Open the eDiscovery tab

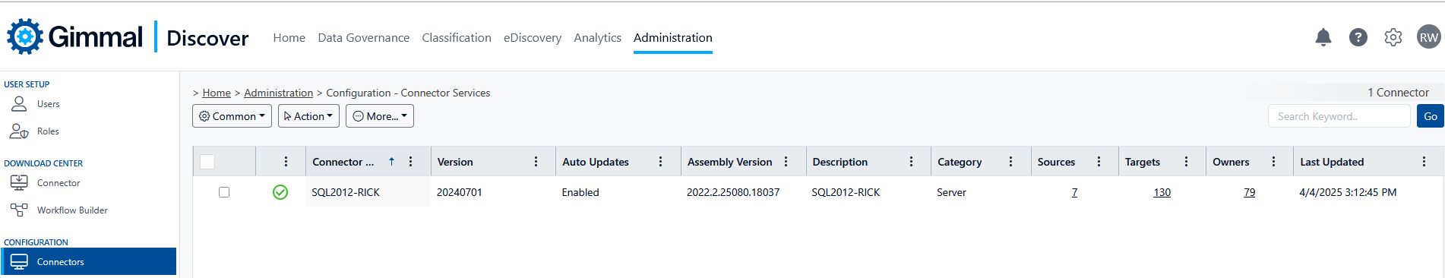(533, 37)
